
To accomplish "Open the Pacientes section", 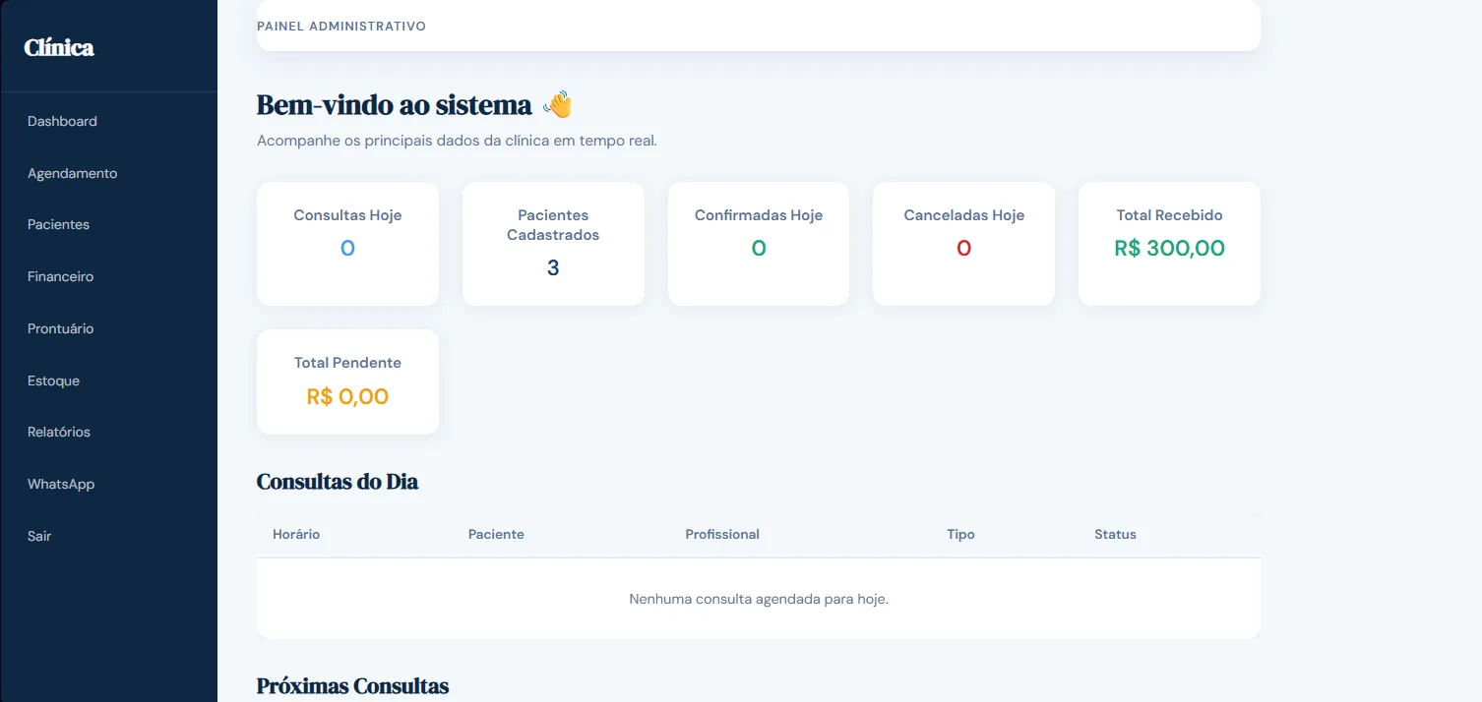I will 58,224.
